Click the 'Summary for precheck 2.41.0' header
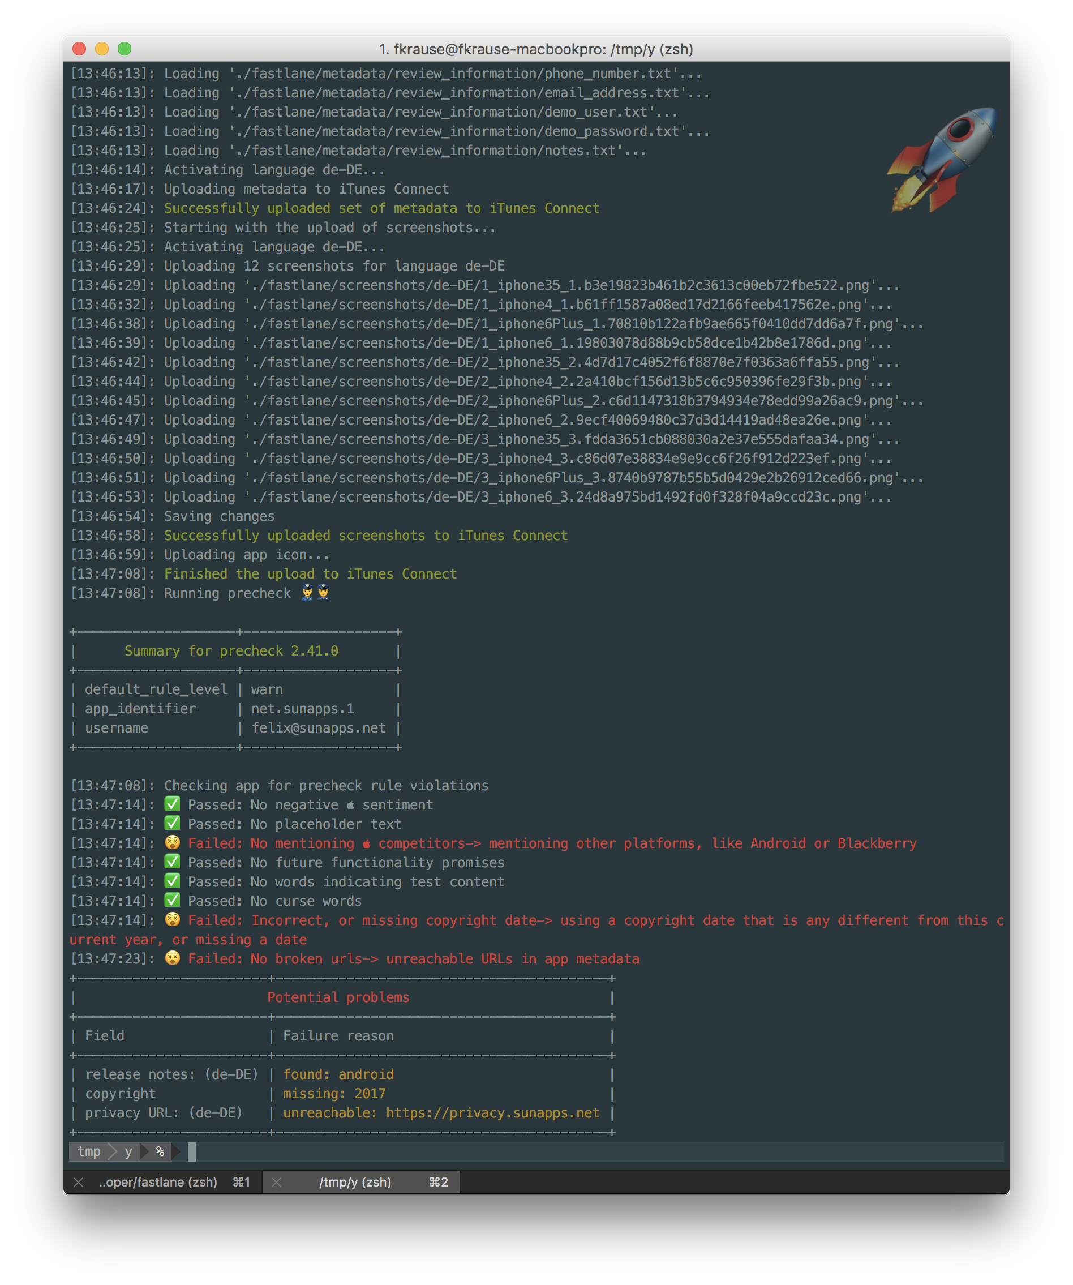The height and width of the screenshot is (1285, 1073). [x=231, y=650]
